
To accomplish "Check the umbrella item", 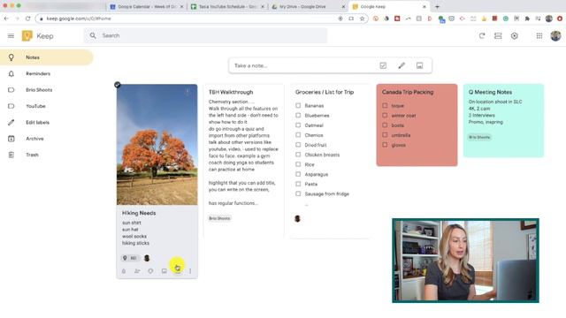I will (x=385, y=135).
